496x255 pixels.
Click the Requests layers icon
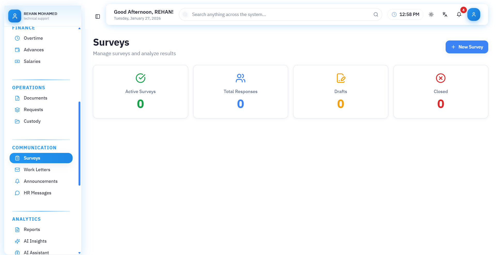coord(17,110)
